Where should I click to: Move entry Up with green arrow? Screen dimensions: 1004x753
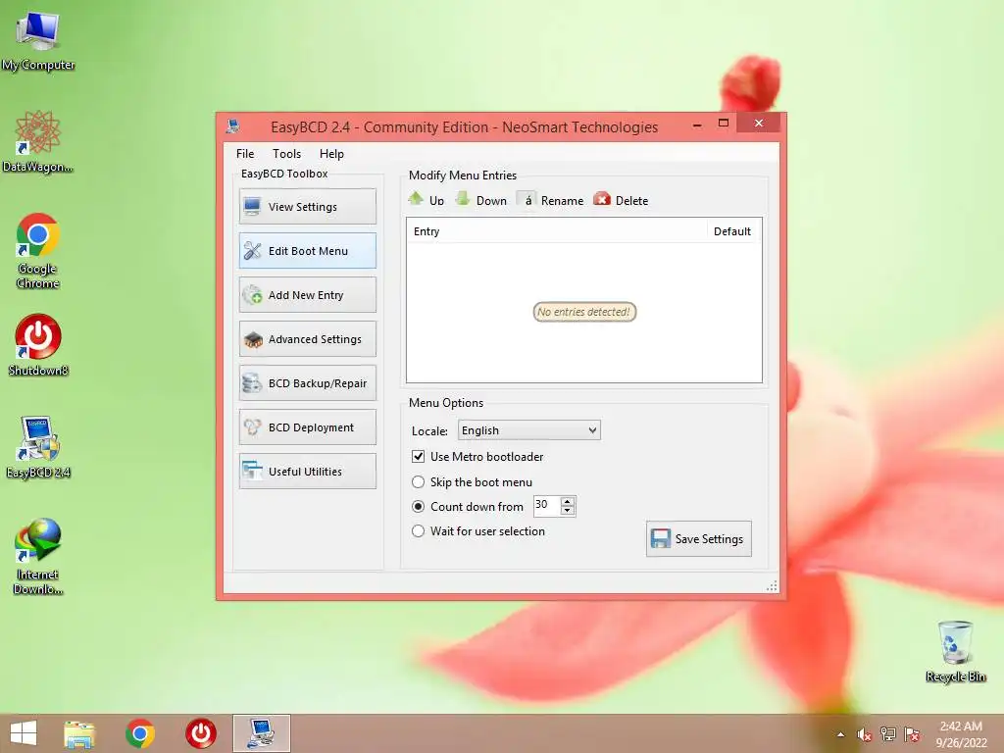pyautogui.click(x=426, y=200)
